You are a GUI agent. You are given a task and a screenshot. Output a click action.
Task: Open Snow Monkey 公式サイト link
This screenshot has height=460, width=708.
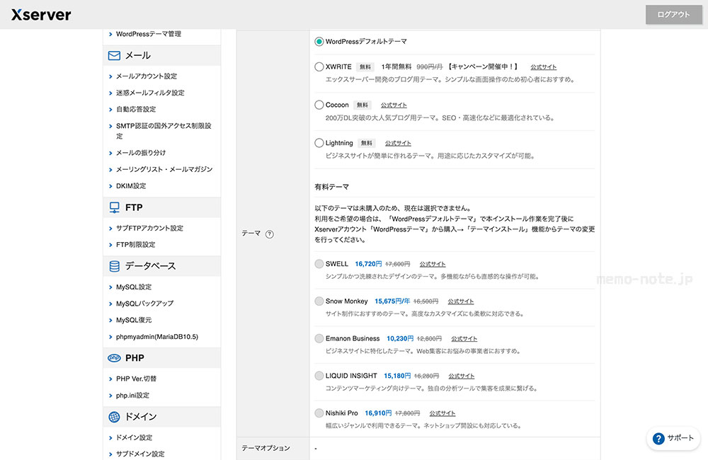[x=461, y=301]
